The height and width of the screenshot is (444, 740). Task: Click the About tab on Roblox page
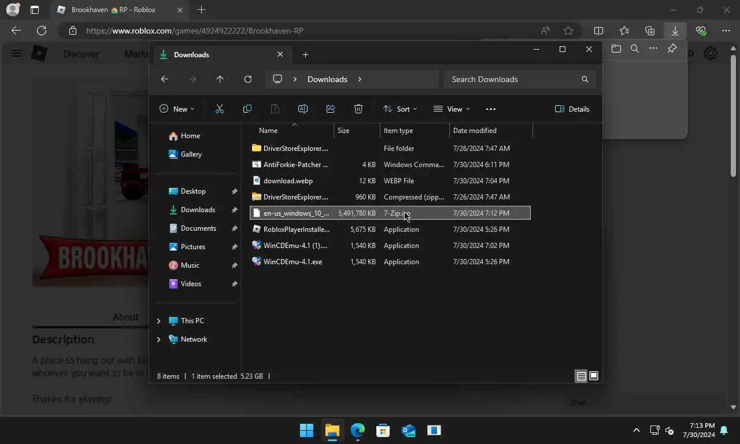125,317
